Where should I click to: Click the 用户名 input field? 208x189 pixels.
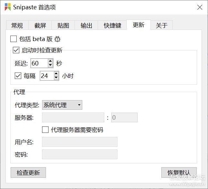tap(80, 142)
